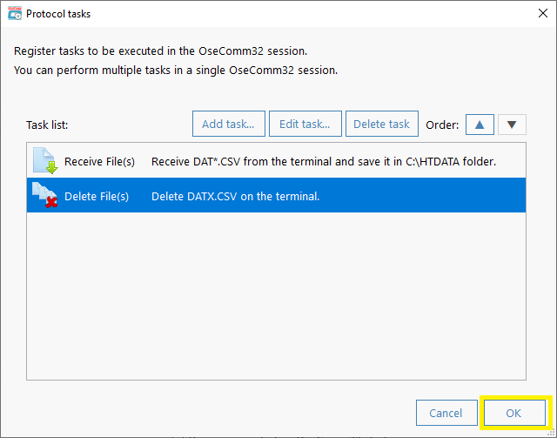
Task: Click the Task list label
Action: tap(47, 125)
